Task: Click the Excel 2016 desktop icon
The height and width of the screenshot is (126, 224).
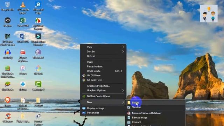Action: (x=23, y=22)
